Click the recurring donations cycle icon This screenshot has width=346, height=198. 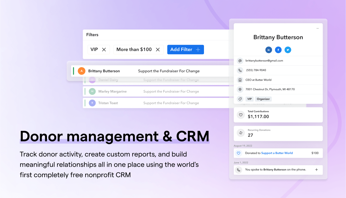(241, 133)
